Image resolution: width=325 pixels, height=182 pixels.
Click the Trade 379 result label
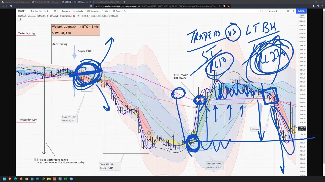tap(69, 119)
